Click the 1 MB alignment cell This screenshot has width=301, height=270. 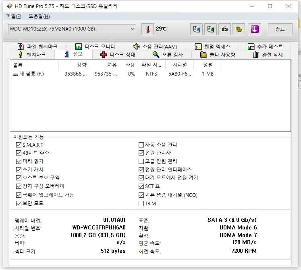coord(208,74)
